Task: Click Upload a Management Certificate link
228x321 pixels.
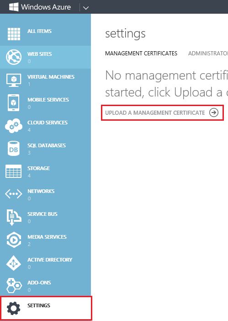Action: pyautogui.click(x=155, y=113)
